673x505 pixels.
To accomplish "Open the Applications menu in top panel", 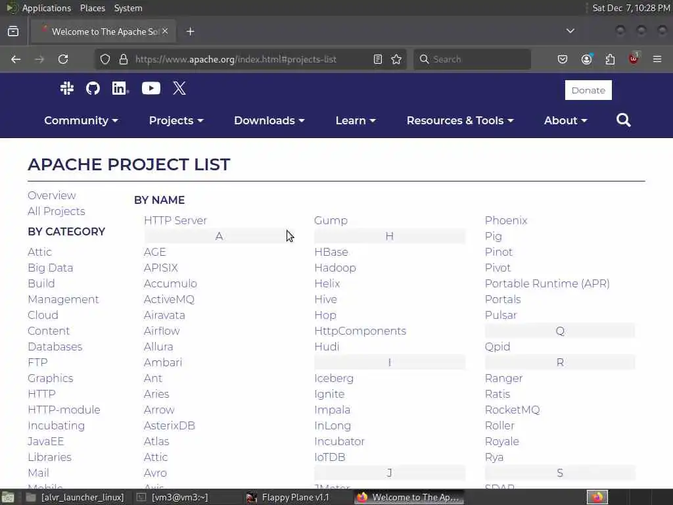I will tap(47, 8).
